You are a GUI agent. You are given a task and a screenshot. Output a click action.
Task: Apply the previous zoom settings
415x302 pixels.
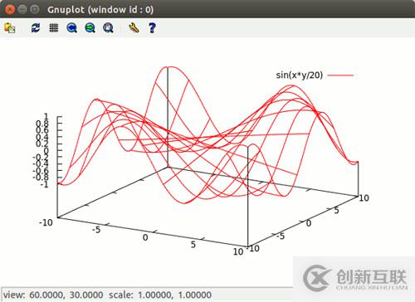72,28
